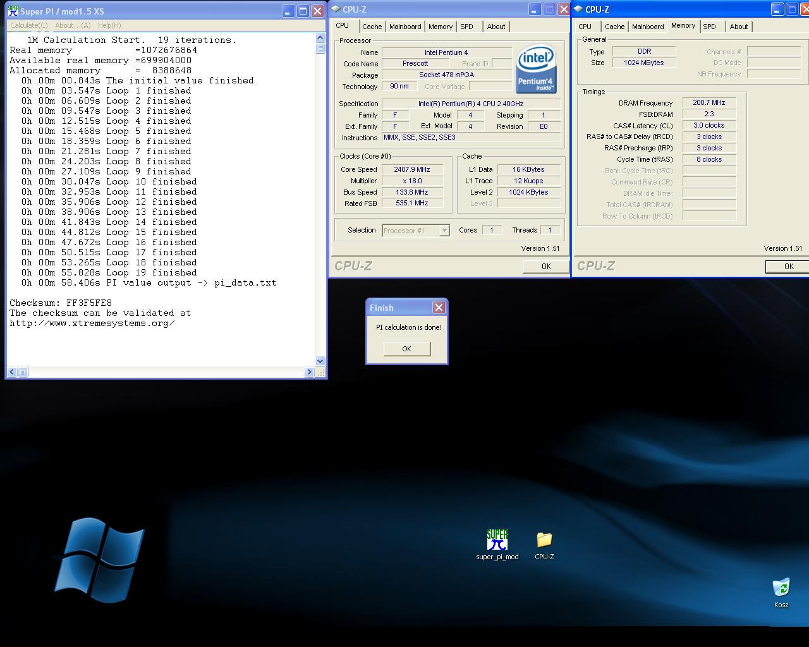Viewport: 809px width, 647px height.
Task: Open About…(A) menu in Super PI
Action: pos(73,25)
